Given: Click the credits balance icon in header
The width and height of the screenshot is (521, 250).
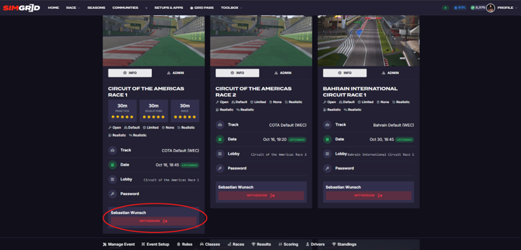Looking at the screenshot, I should 473,8.
